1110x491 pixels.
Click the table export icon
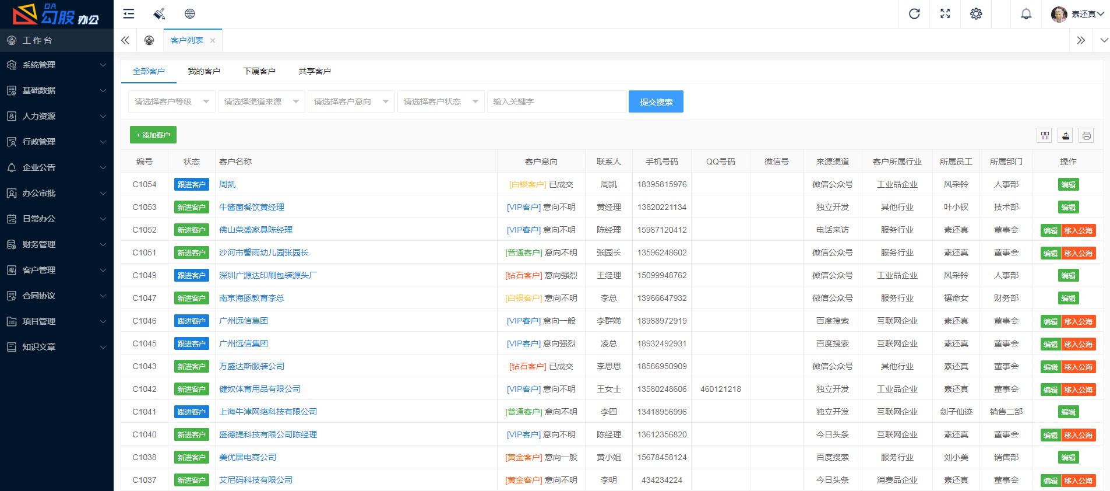coord(1066,135)
